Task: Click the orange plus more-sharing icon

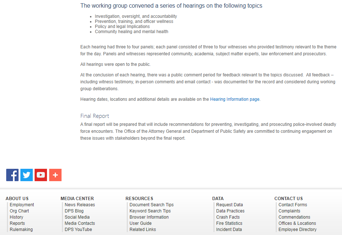Action: [x=55, y=175]
